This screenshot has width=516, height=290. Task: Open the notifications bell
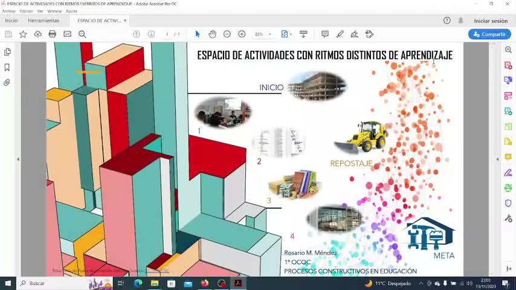click(x=460, y=21)
